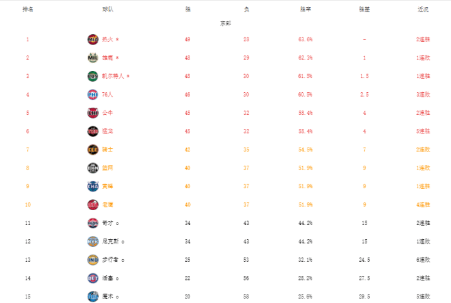Image resolution: width=451 pixels, height=303 pixels.
Task: Click the Indiana Pacers logo
Action: (93, 260)
